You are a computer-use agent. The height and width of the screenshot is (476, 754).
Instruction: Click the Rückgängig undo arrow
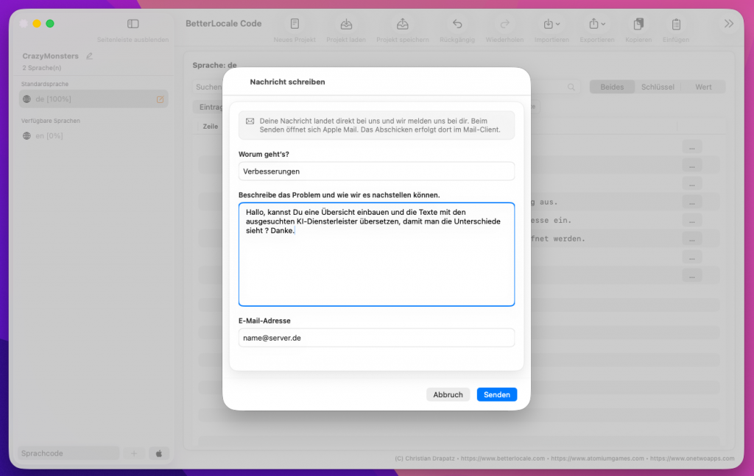[x=457, y=24]
